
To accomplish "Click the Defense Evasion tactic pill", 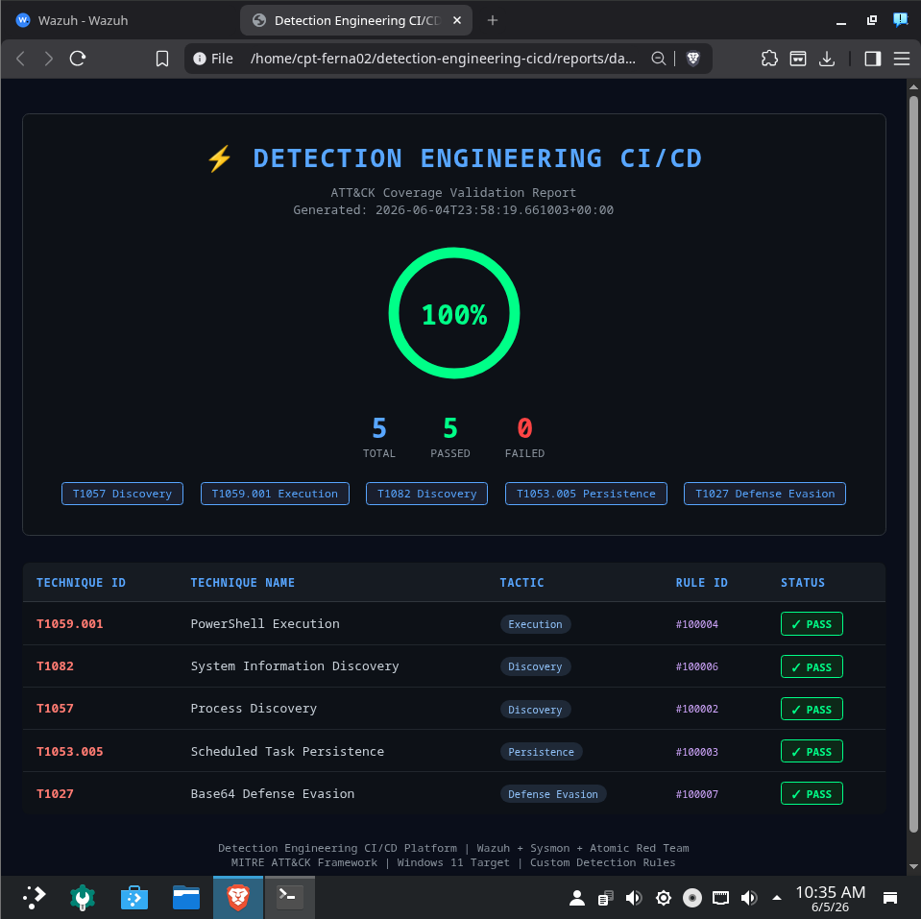I will coord(553,794).
